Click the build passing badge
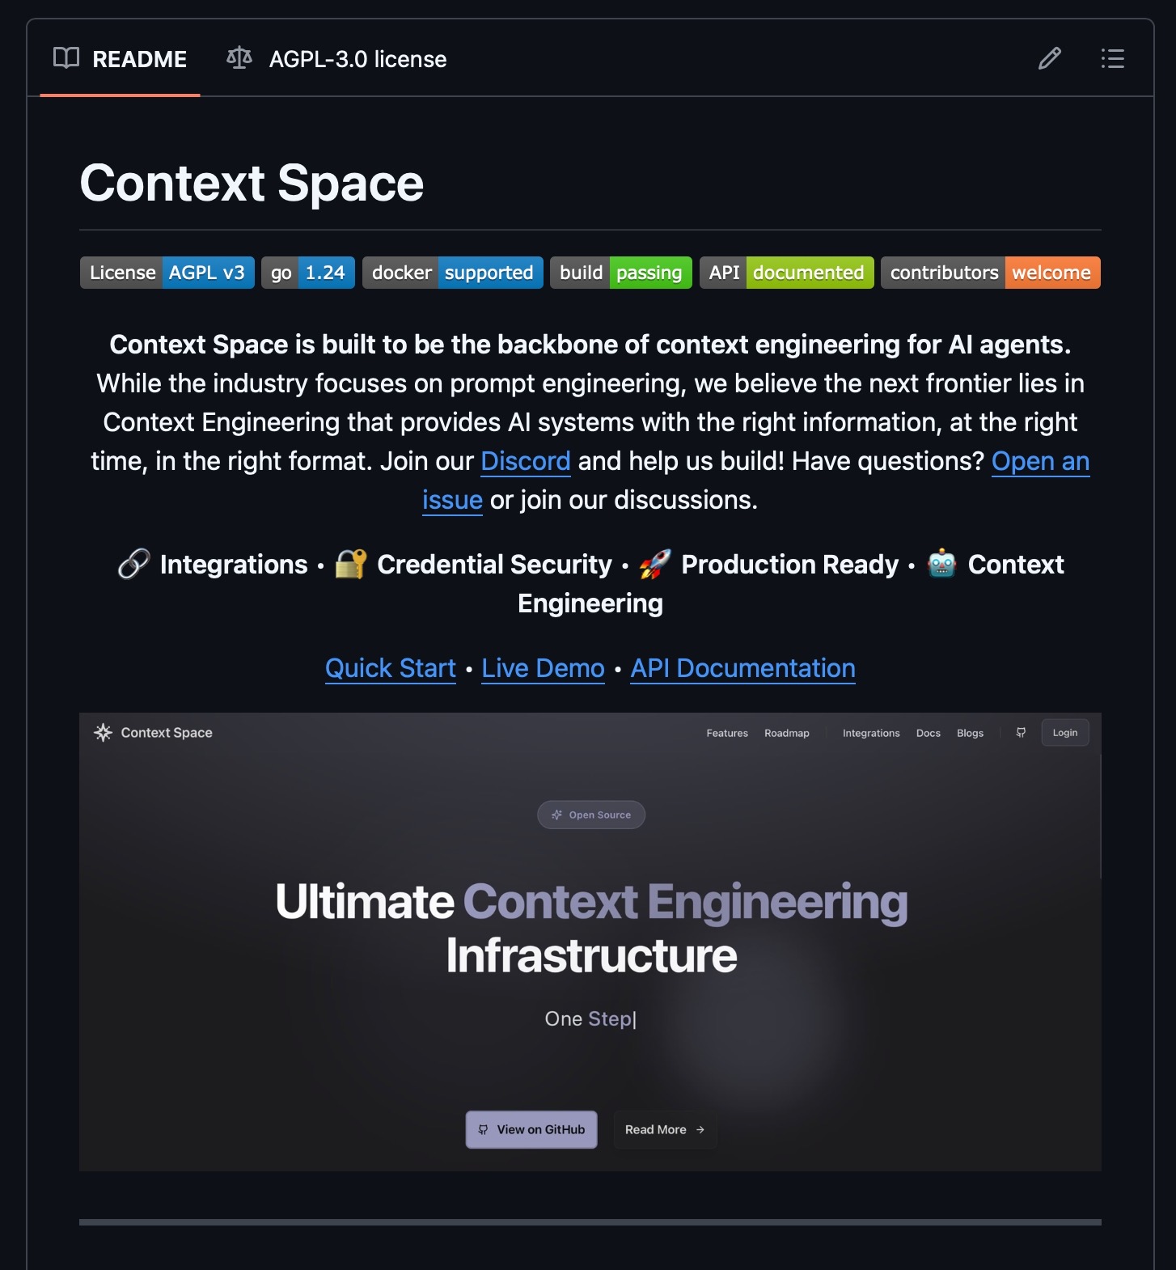1176x1270 pixels. [x=620, y=273]
